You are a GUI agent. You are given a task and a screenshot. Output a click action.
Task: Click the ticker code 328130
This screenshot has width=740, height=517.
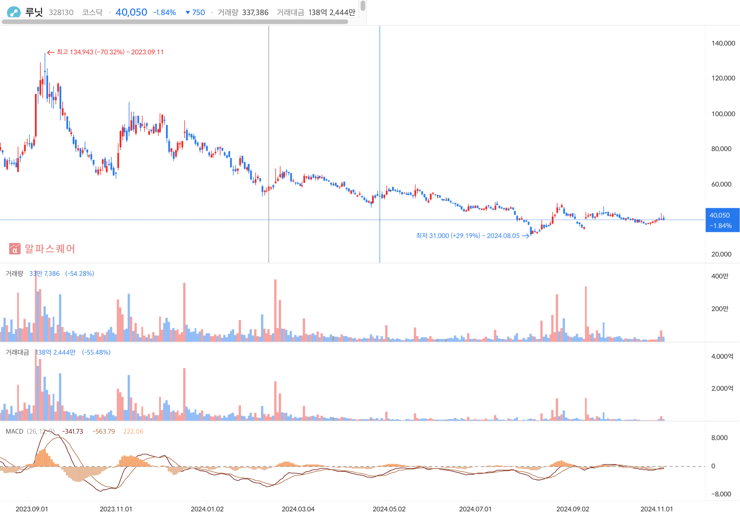[x=61, y=13]
